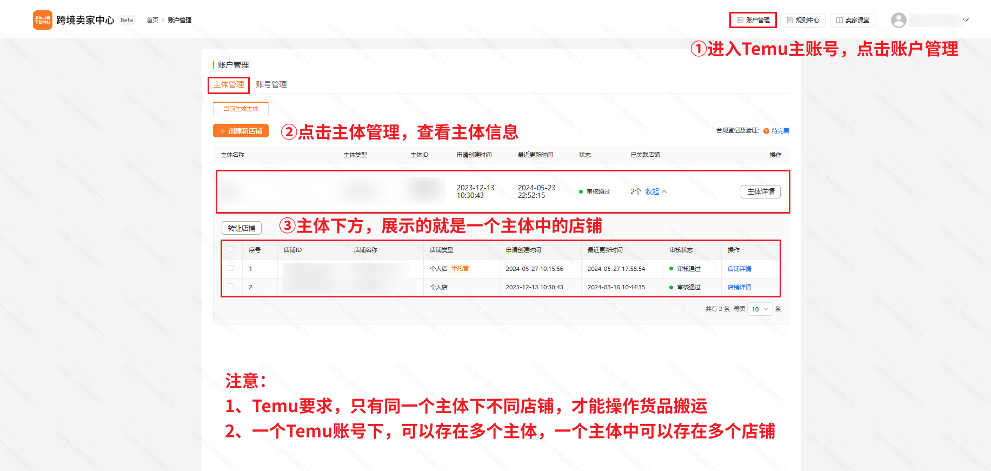
Task: Click the 2024-05-27 10:15:56 creation time cell
Action: [x=534, y=269]
